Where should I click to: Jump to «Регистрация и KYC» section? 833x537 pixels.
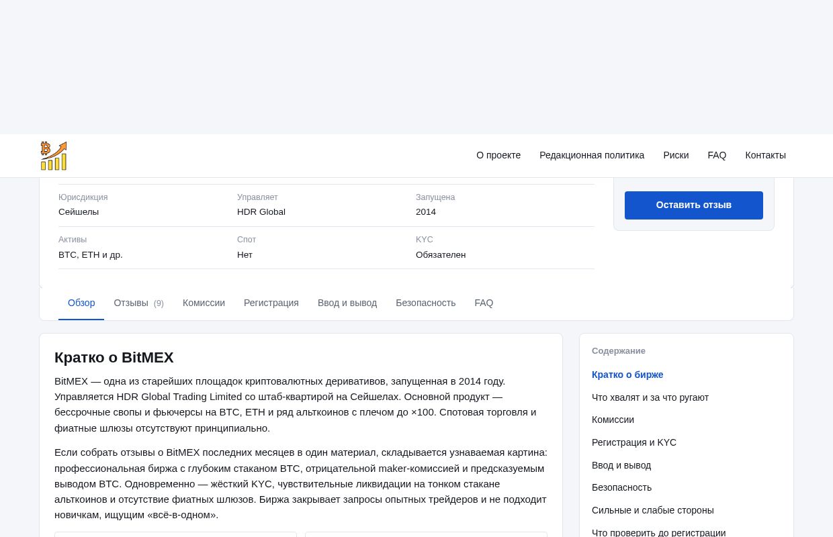(x=634, y=442)
